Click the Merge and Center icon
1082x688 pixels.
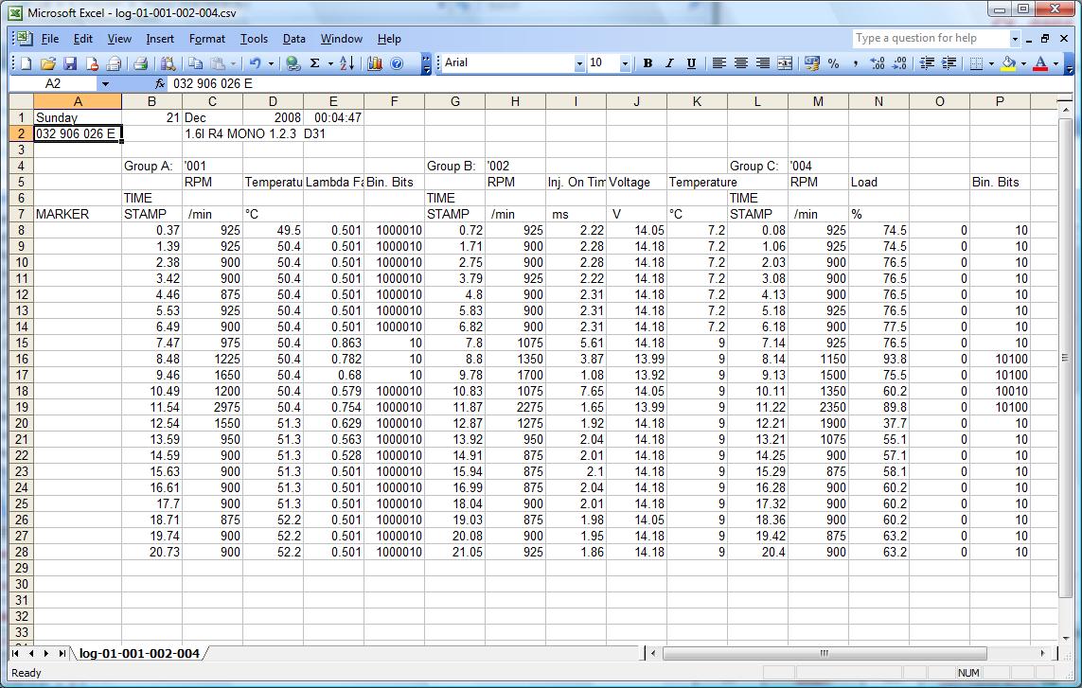pyautogui.click(x=785, y=63)
